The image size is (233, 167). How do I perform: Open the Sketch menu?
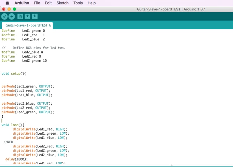[x=62, y=3]
